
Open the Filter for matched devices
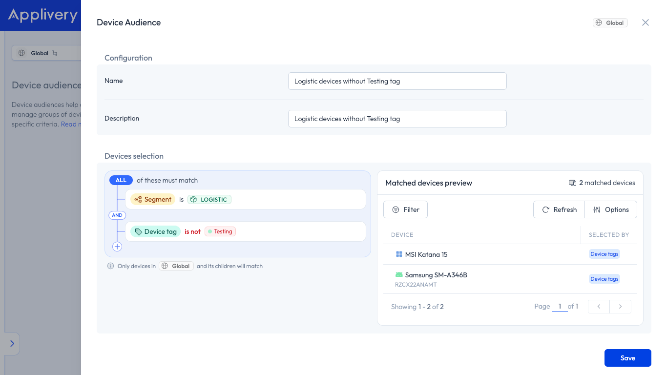(406, 209)
